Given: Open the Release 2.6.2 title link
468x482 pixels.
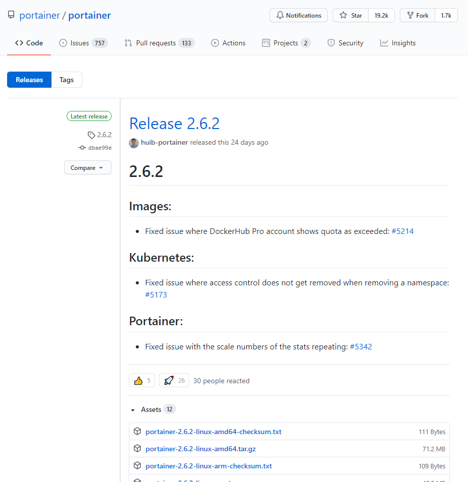Looking at the screenshot, I should (x=174, y=124).
